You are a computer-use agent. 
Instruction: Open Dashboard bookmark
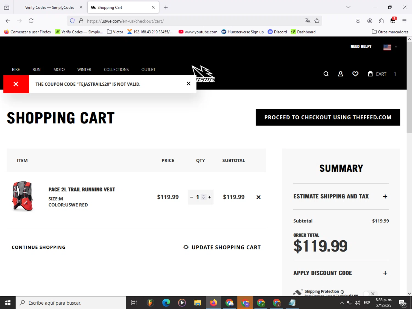point(303,32)
